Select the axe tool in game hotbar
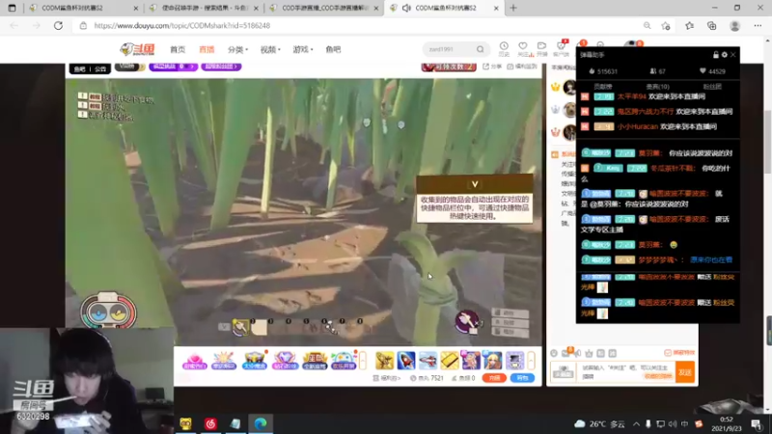 (x=240, y=327)
